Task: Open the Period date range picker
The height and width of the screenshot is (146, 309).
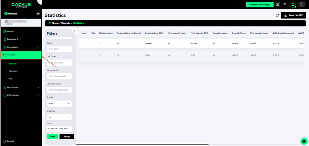Action: click(59, 129)
